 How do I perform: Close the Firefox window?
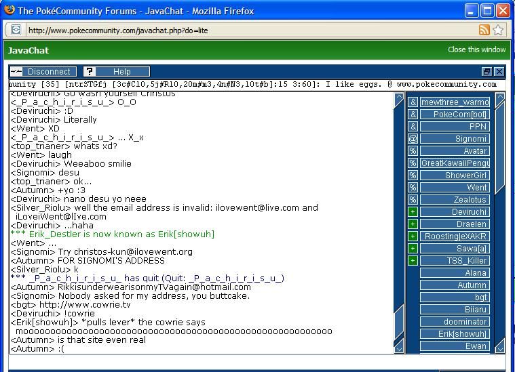pyautogui.click(x=503, y=10)
